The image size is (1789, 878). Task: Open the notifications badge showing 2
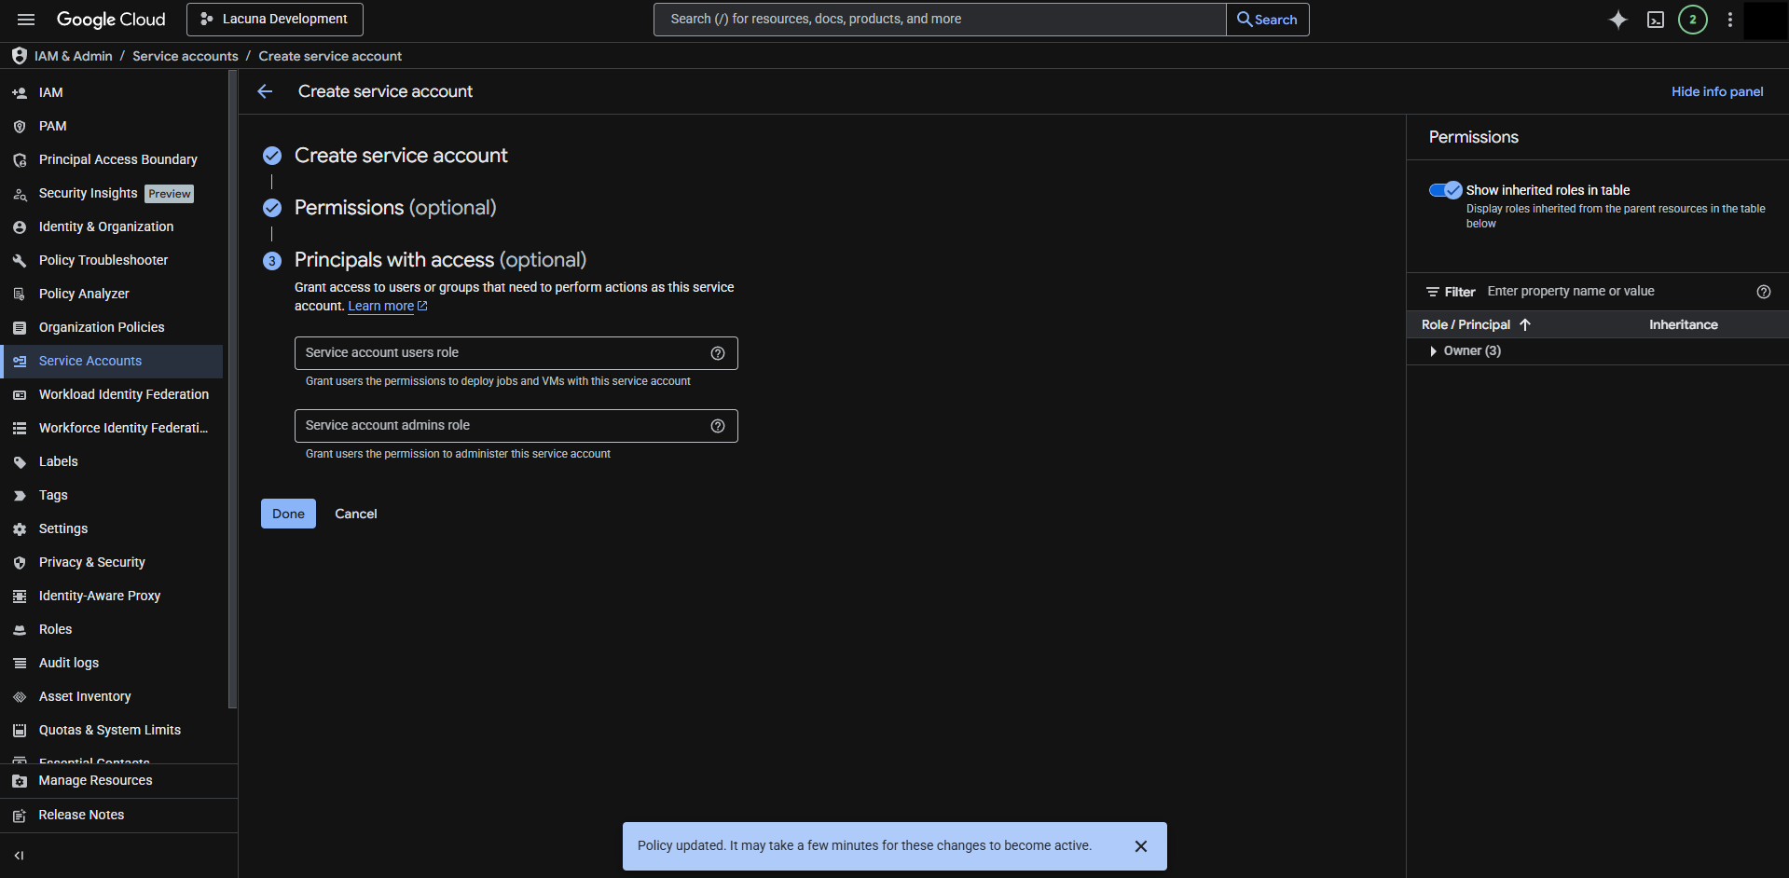click(1692, 20)
